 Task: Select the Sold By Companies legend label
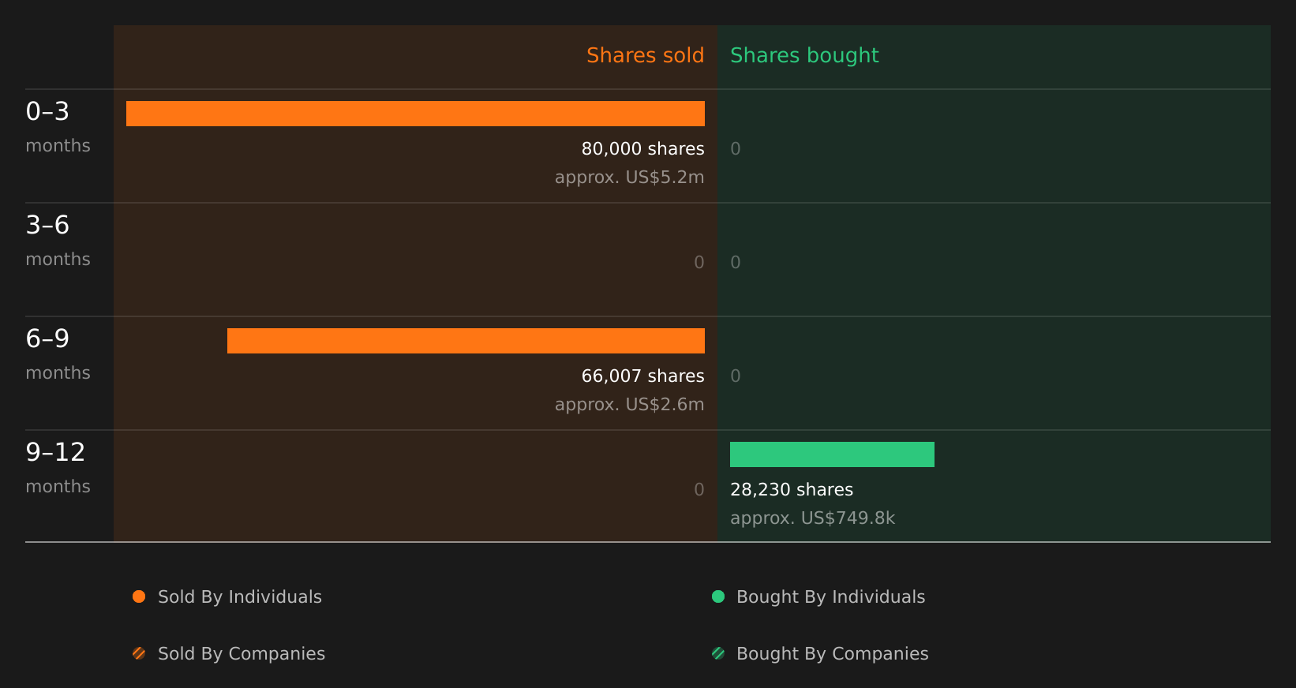[242, 654]
